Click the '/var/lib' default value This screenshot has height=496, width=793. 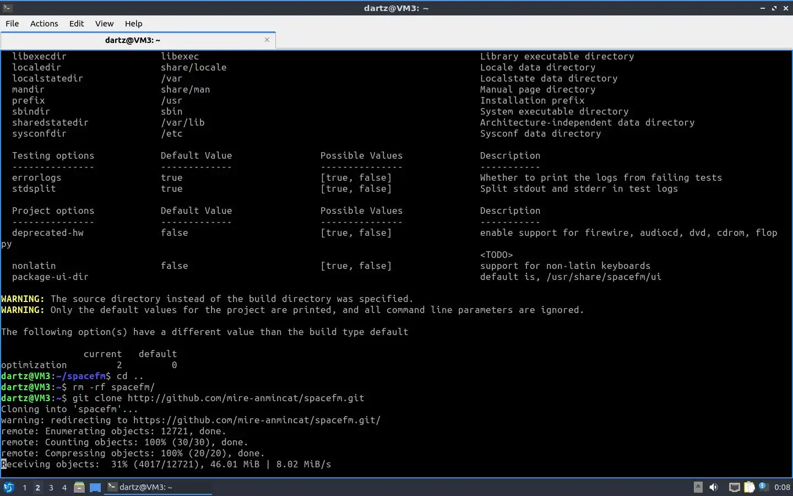(x=182, y=122)
